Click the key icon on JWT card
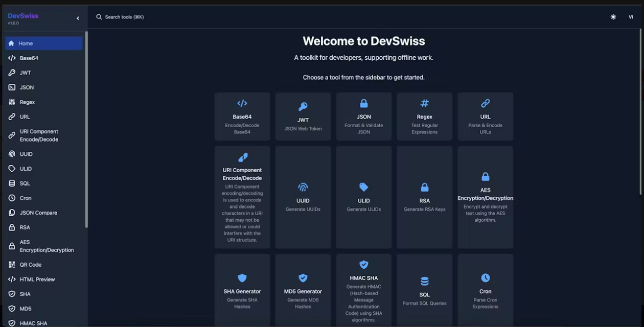 303,107
